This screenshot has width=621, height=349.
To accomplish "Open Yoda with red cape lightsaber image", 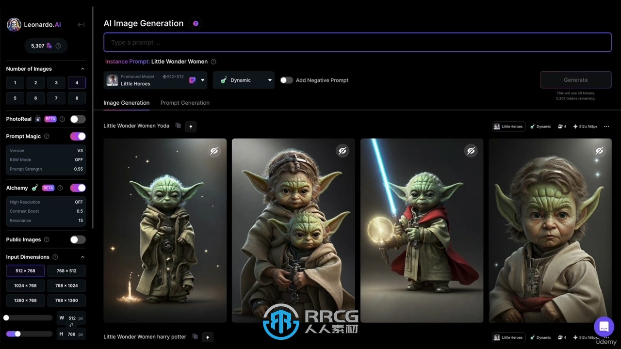I will pyautogui.click(x=422, y=230).
